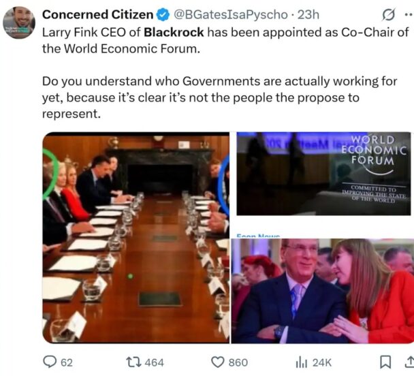414x376 pixels.
Task: Click the blue verified badge
Action: (x=163, y=14)
